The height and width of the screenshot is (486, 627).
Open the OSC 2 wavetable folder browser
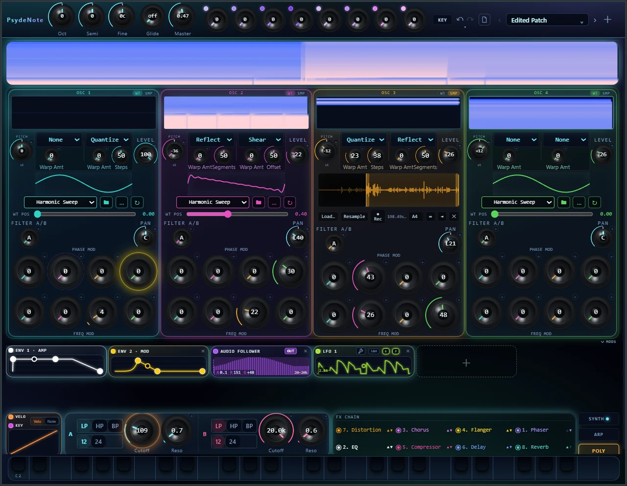point(259,202)
